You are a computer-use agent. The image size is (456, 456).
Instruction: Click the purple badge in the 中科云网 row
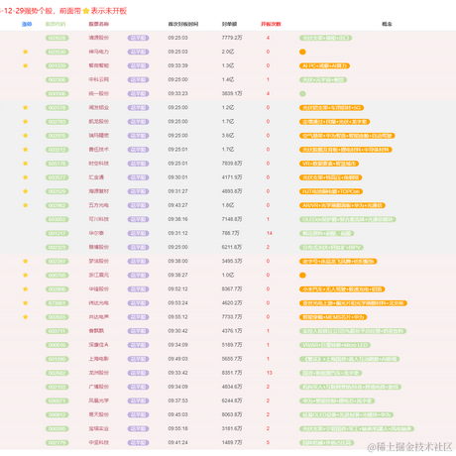tap(138, 79)
